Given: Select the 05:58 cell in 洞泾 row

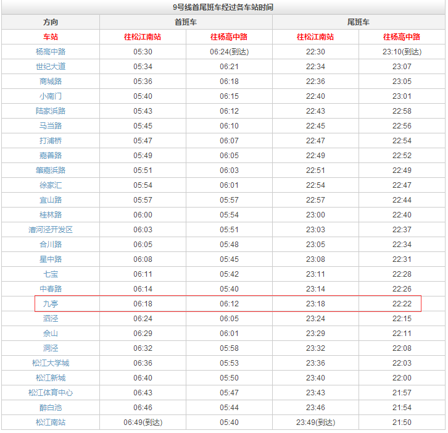Looking at the screenshot, I should pos(229,348).
